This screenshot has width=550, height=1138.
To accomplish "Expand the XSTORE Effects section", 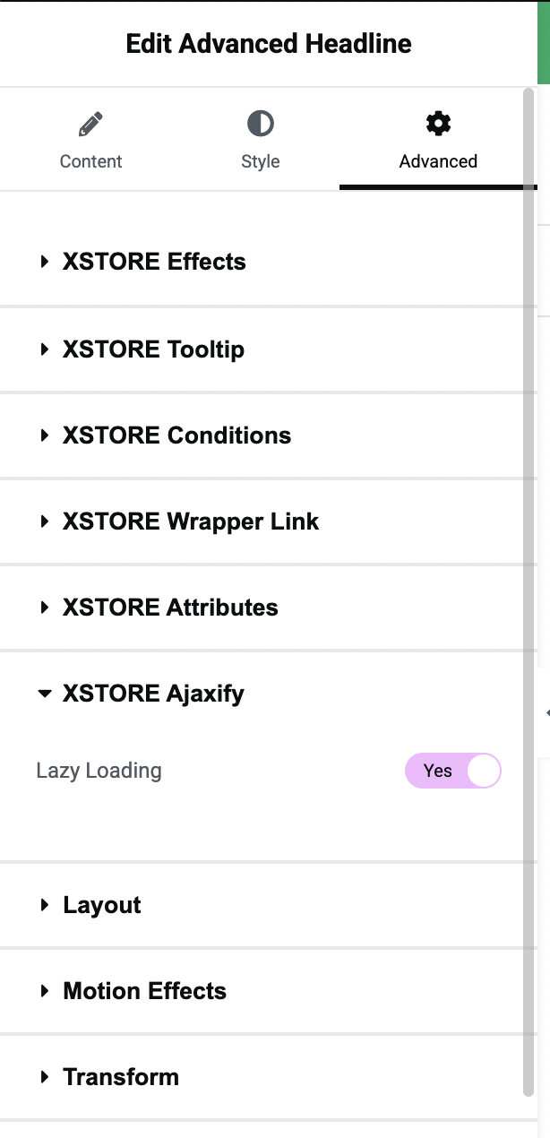I will pos(262,262).
